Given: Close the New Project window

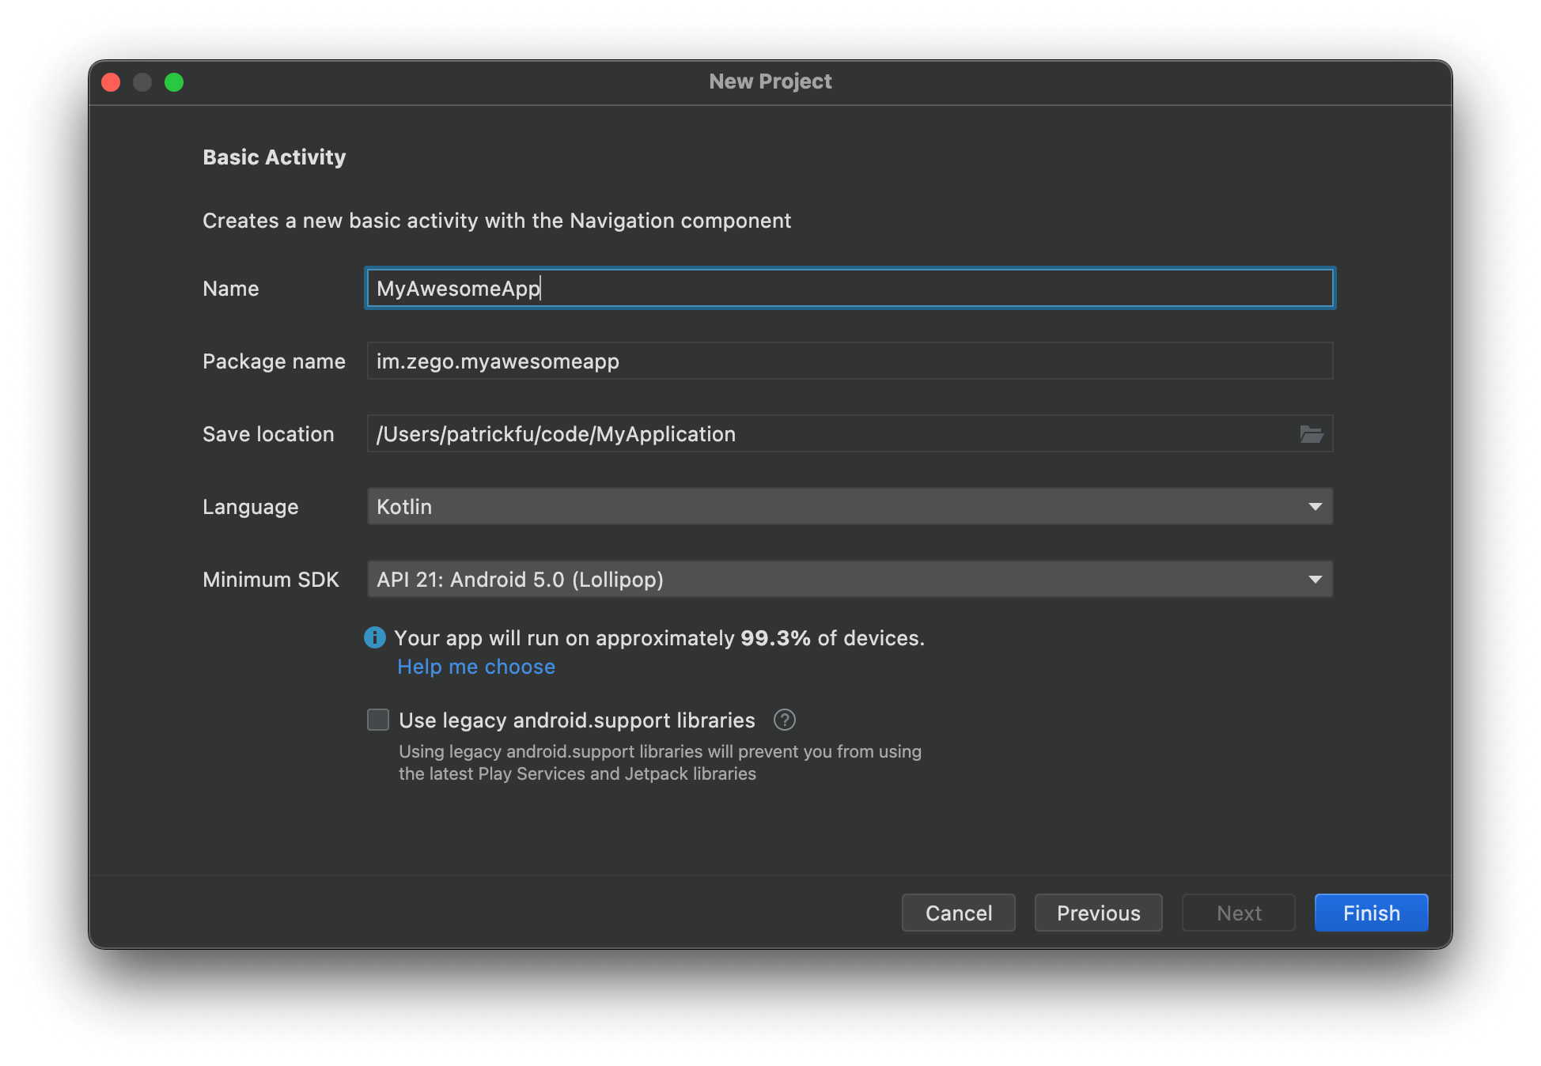Looking at the screenshot, I should 111,82.
